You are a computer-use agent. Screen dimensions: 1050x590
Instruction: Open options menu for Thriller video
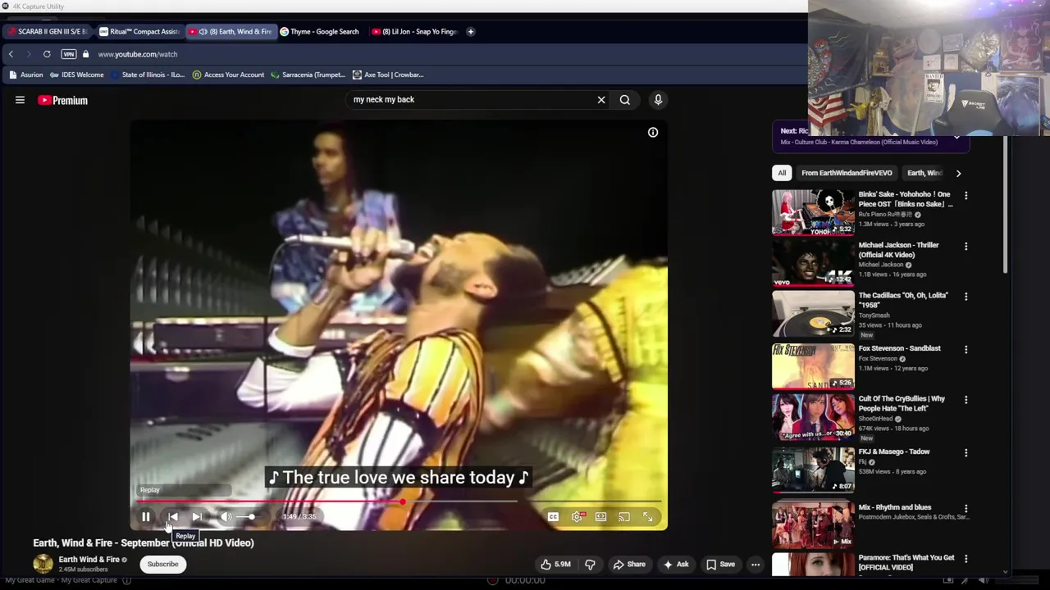point(966,246)
